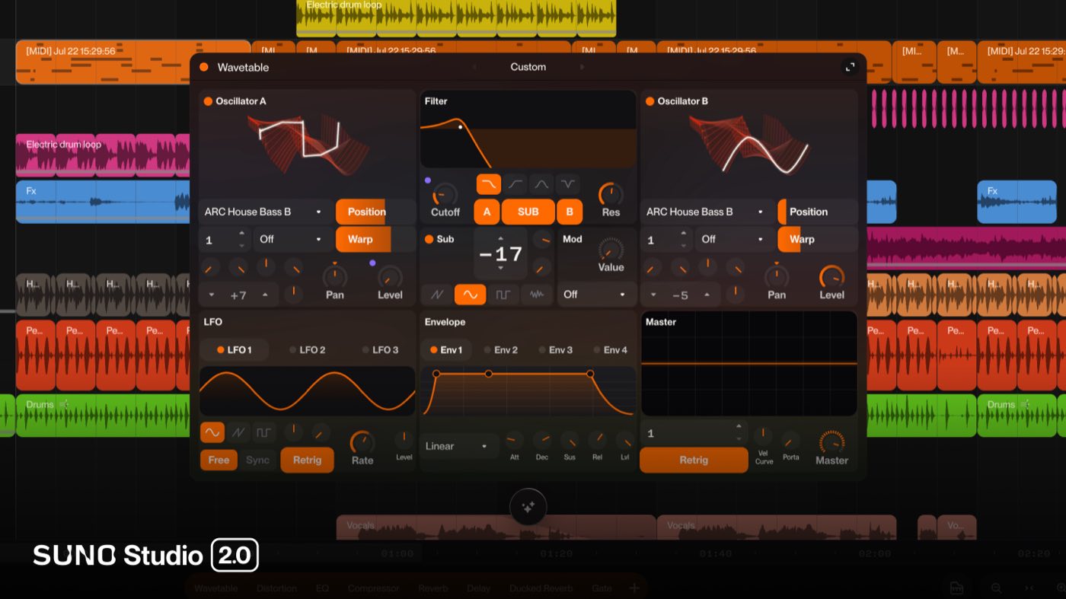Screen dimensions: 1066x599
Task: Click the first envelope node handle
Action: coord(436,374)
